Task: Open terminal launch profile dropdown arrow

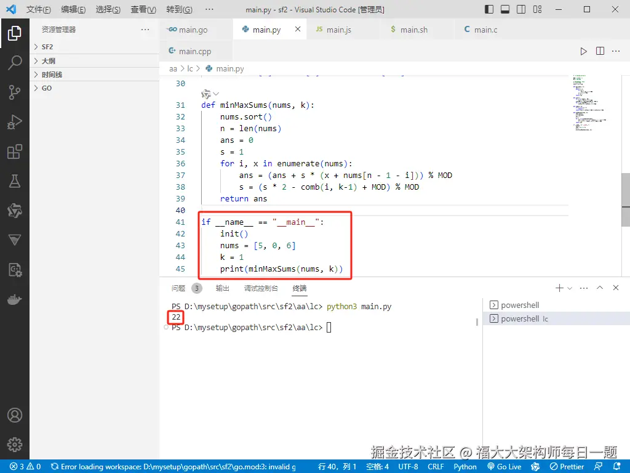Action: tap(569, 288)
